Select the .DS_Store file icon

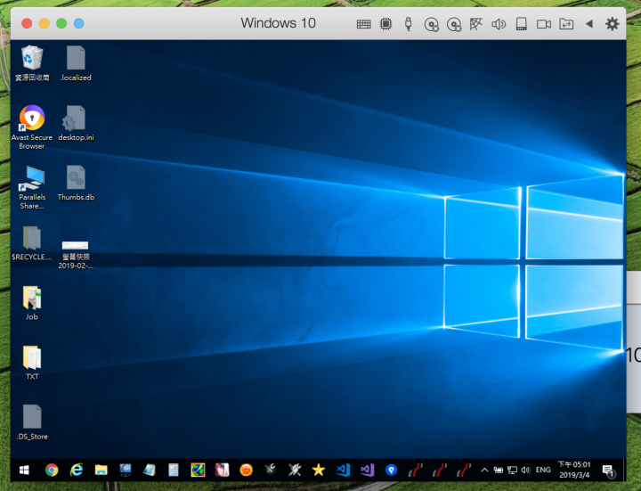click(x=32, y=422)
